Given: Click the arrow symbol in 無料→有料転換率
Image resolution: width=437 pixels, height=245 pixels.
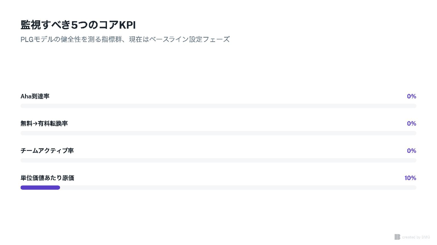Looking at the screenshot, I should click(x=35, y=124).
